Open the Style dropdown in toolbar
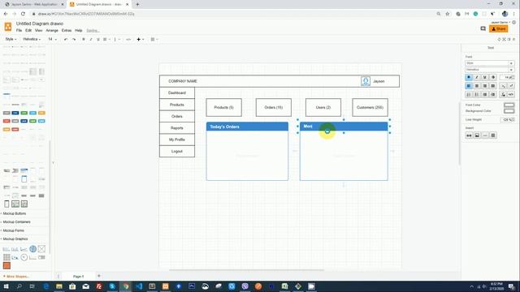Screen dimensions: 520x292 (x=11, y=39)
